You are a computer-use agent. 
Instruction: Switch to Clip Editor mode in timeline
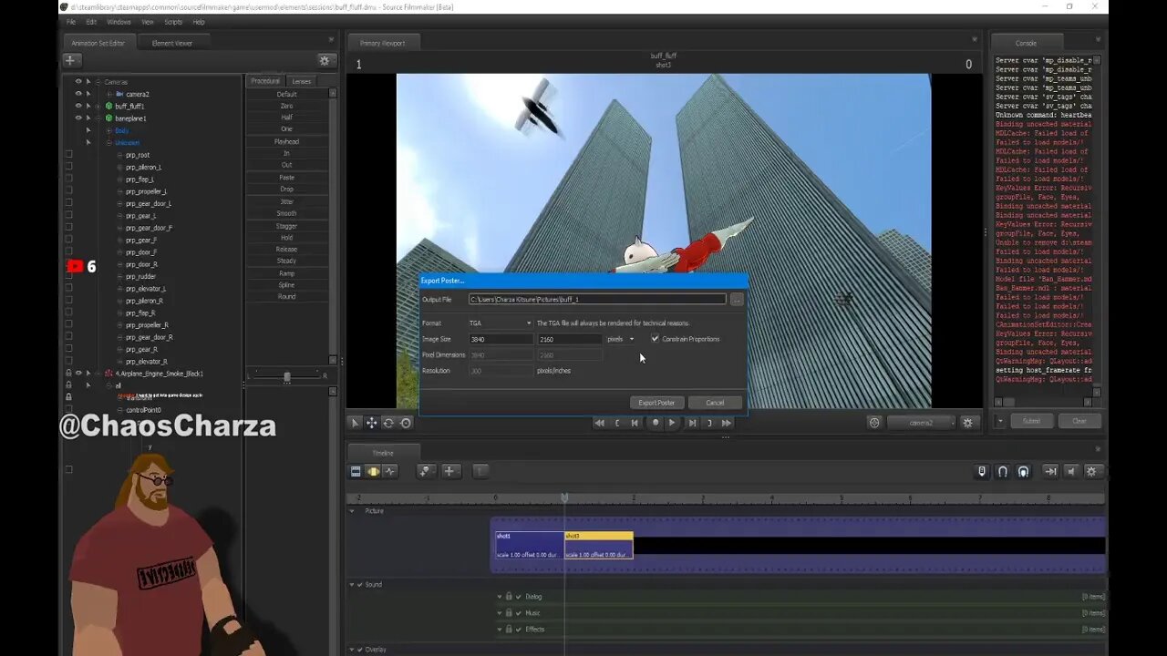pos(356,471)
